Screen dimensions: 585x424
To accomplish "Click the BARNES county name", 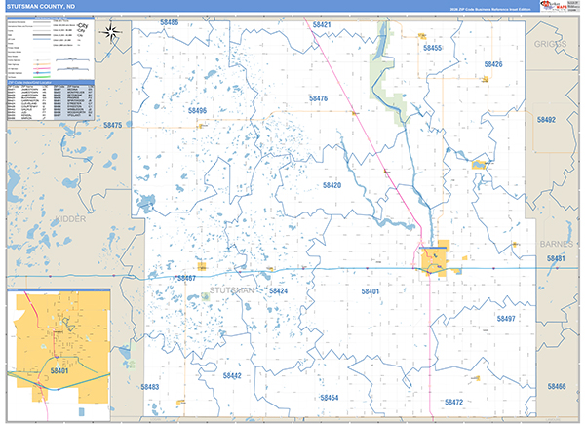I will click(557, 245).
